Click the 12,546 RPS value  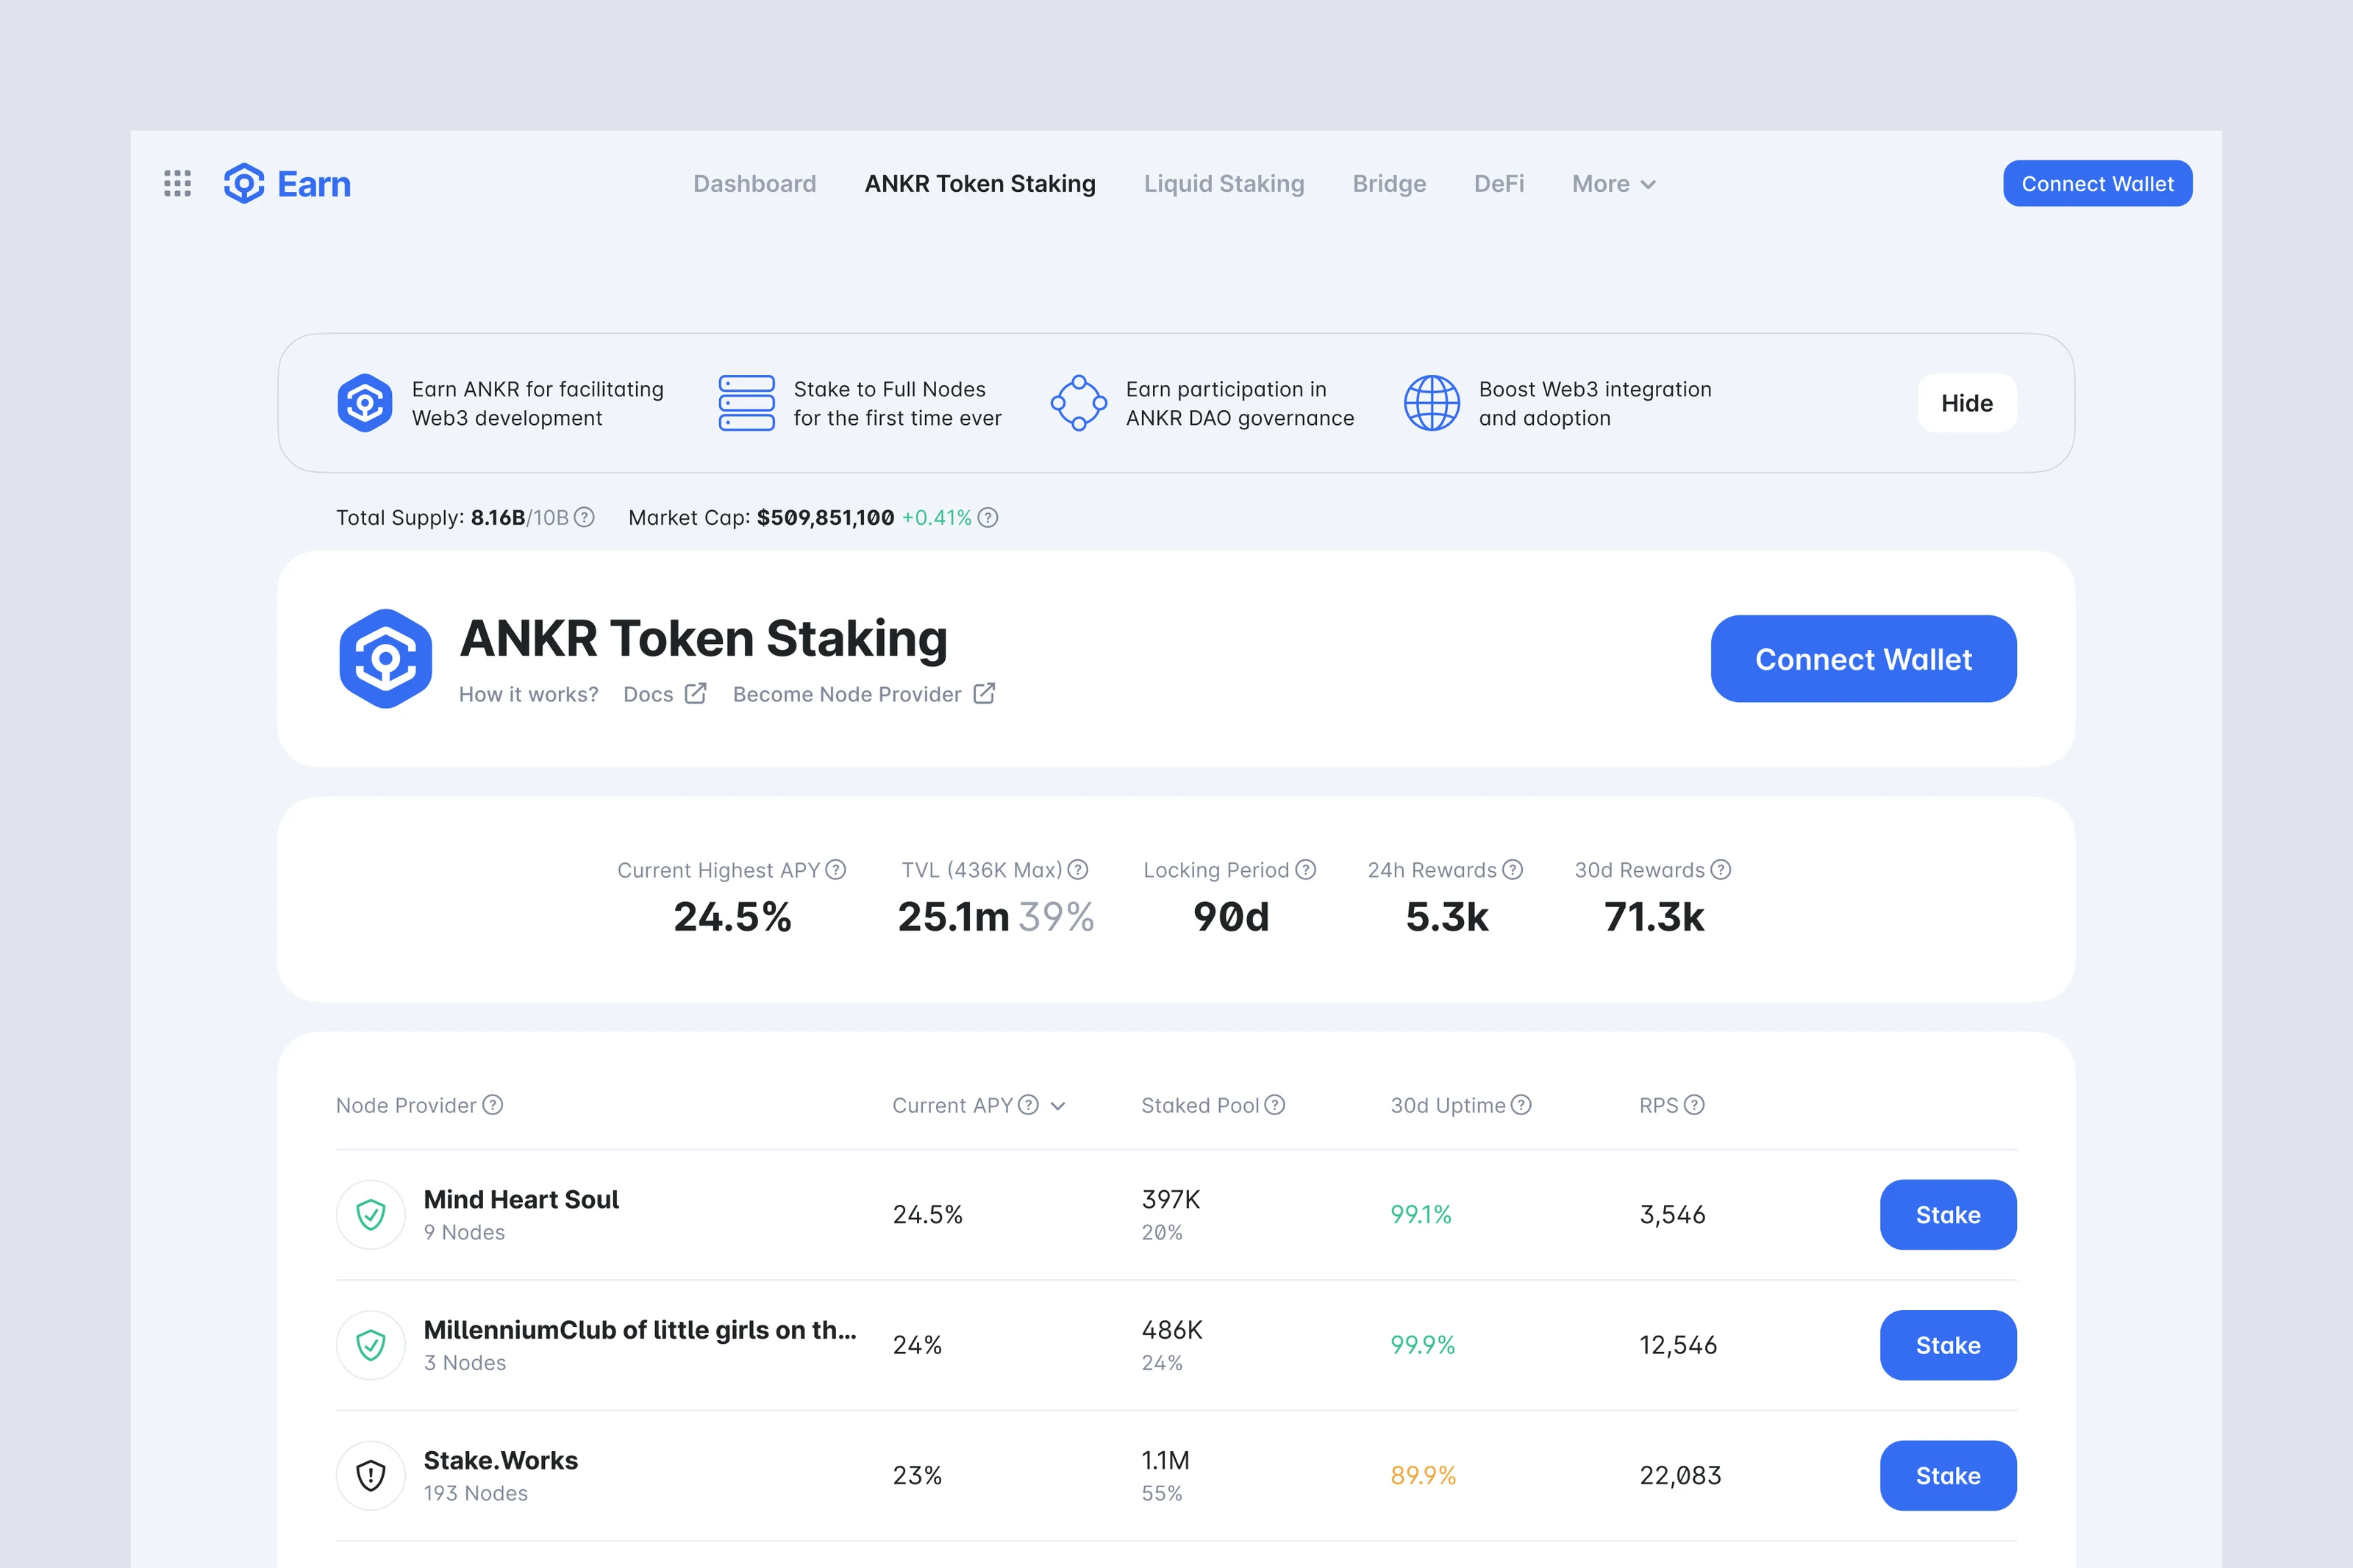point(1678,1345)
